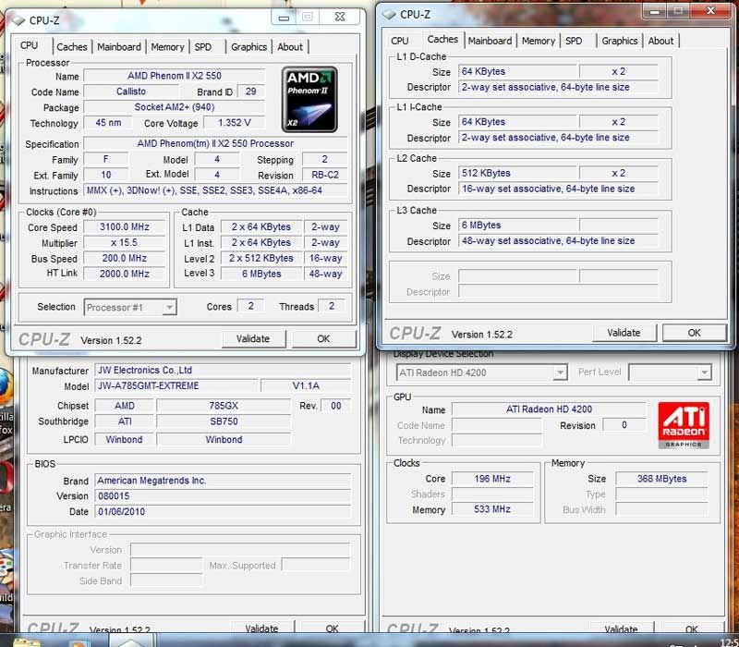Select the package value 'Socket AM2+ (940)'
This screenshot has height=647, width=739.
click(x=174, y=107)
